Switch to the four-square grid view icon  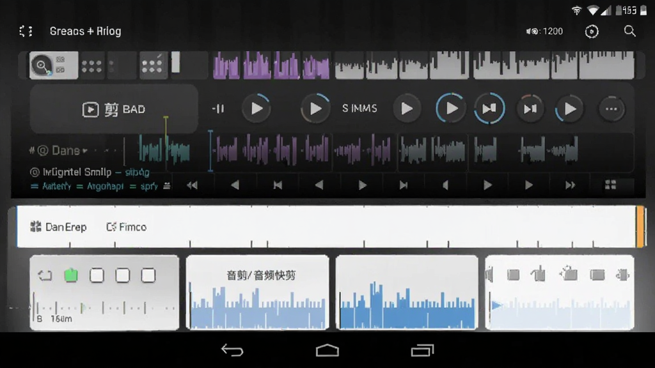[x=610, y=185]
